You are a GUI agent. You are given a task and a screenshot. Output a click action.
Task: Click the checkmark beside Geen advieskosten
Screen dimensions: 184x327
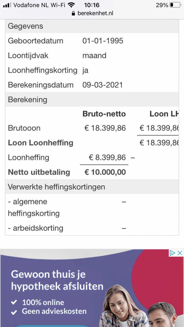click(14, 311)
